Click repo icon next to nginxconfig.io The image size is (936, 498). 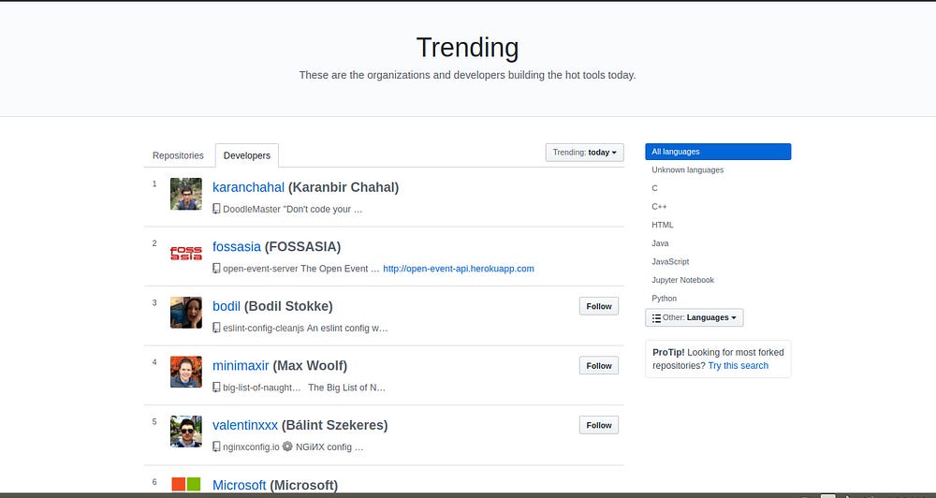[x=217, y=447]
